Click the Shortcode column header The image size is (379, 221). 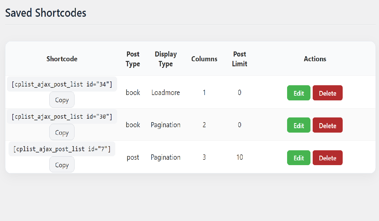click(x=62, y=59)
